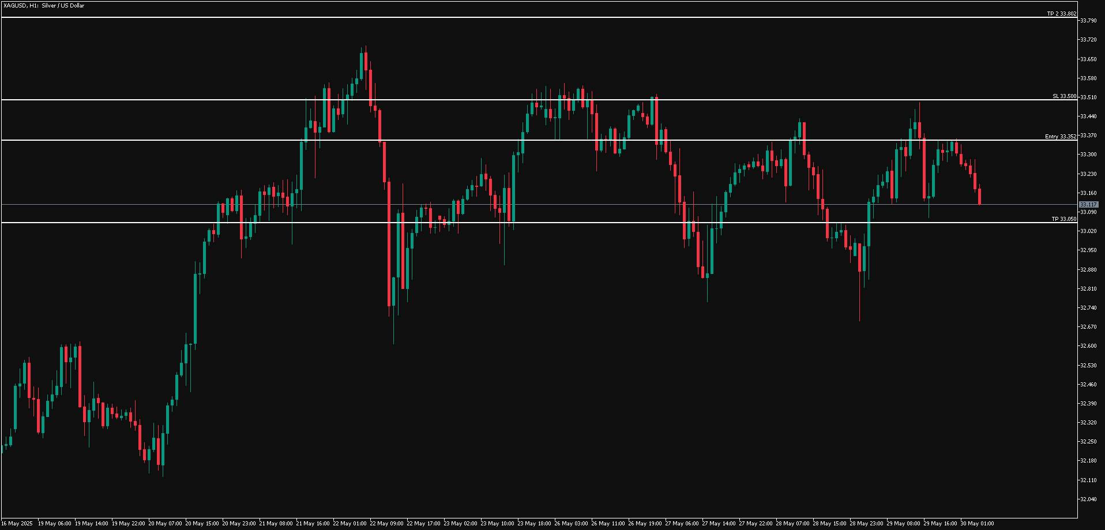Screen dimensions: 1105x530
Task: Click the 23 May 10:00 time label
Action: point(497,524)
